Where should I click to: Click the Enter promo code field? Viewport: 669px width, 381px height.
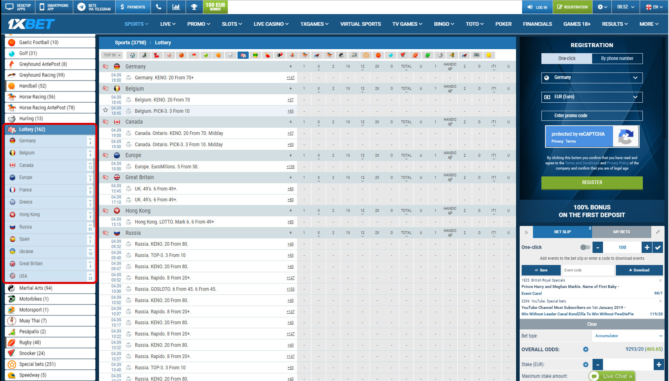click(x=592, y=116)
